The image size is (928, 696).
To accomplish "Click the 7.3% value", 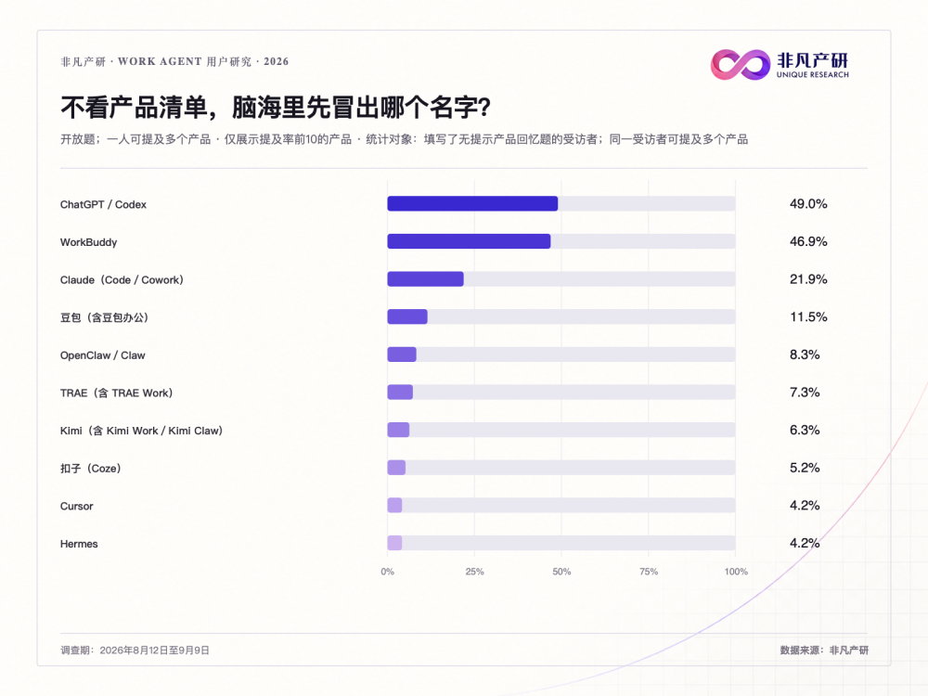I will pos(805,393).
